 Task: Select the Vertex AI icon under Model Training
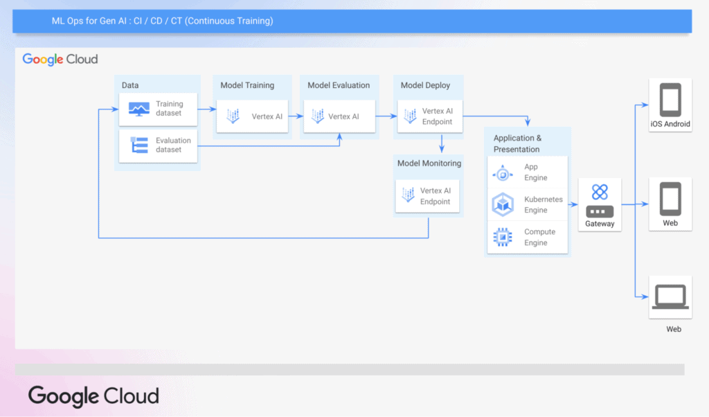click(233, 116)
